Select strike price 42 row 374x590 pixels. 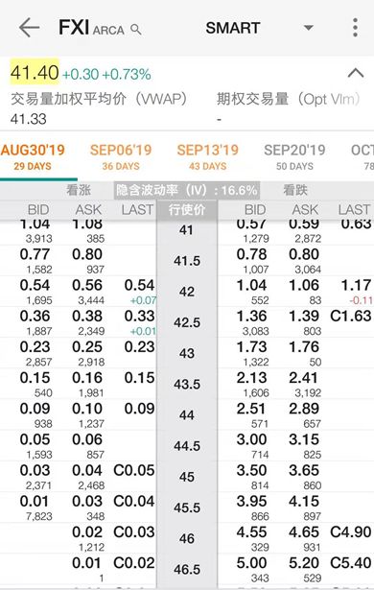(187, 292)
